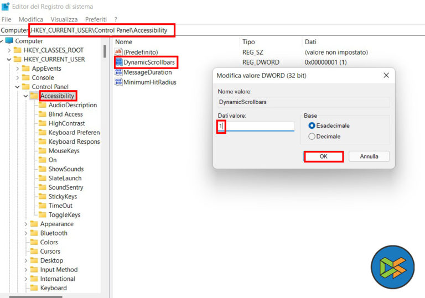The width and height of the screenshot is (425, 298).
Task: Open the ? help menu
Action: [116, 19]
